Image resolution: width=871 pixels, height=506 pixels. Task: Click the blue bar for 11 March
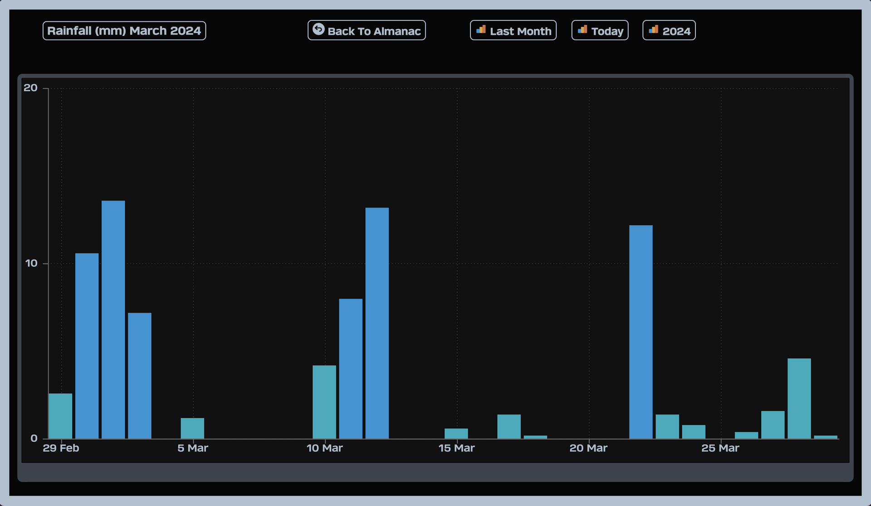pyautogui.click(x=351, y=368)
